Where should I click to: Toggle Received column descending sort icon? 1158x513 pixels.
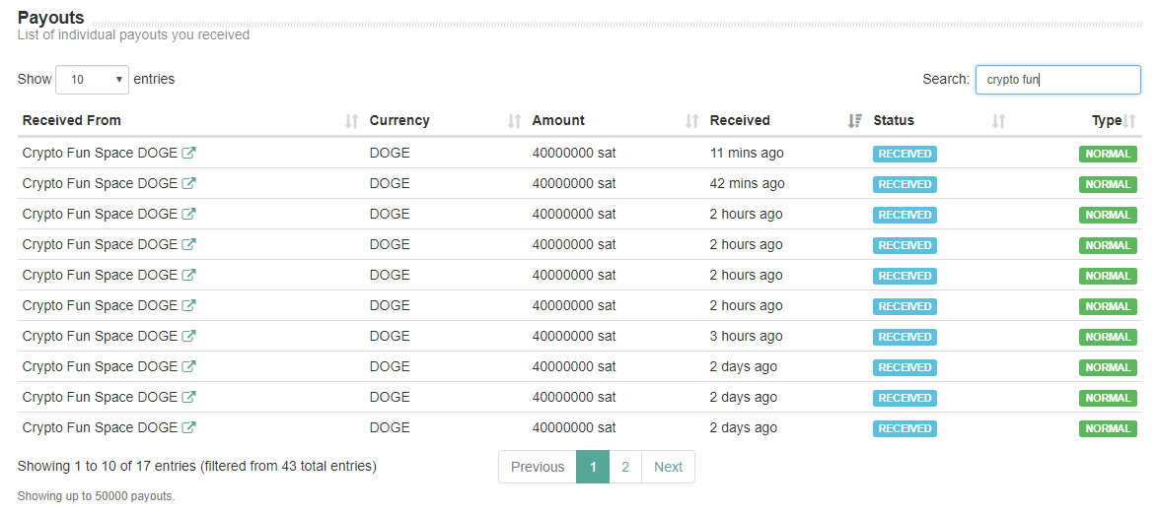click(x=855, y=121)
